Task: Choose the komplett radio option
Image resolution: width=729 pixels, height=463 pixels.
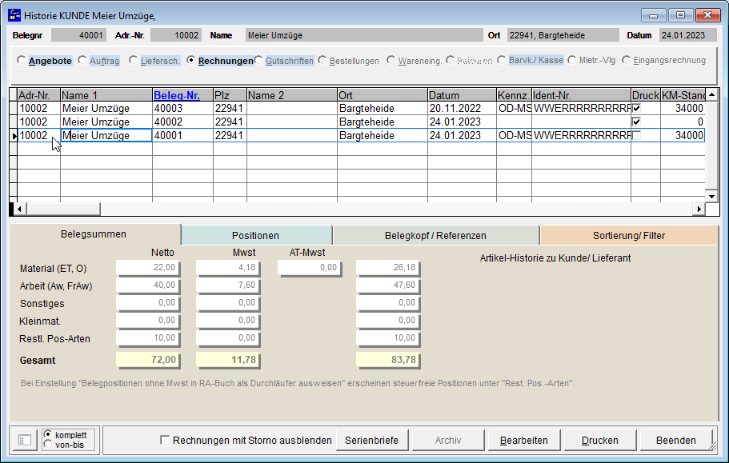Action: pos(47,434)
